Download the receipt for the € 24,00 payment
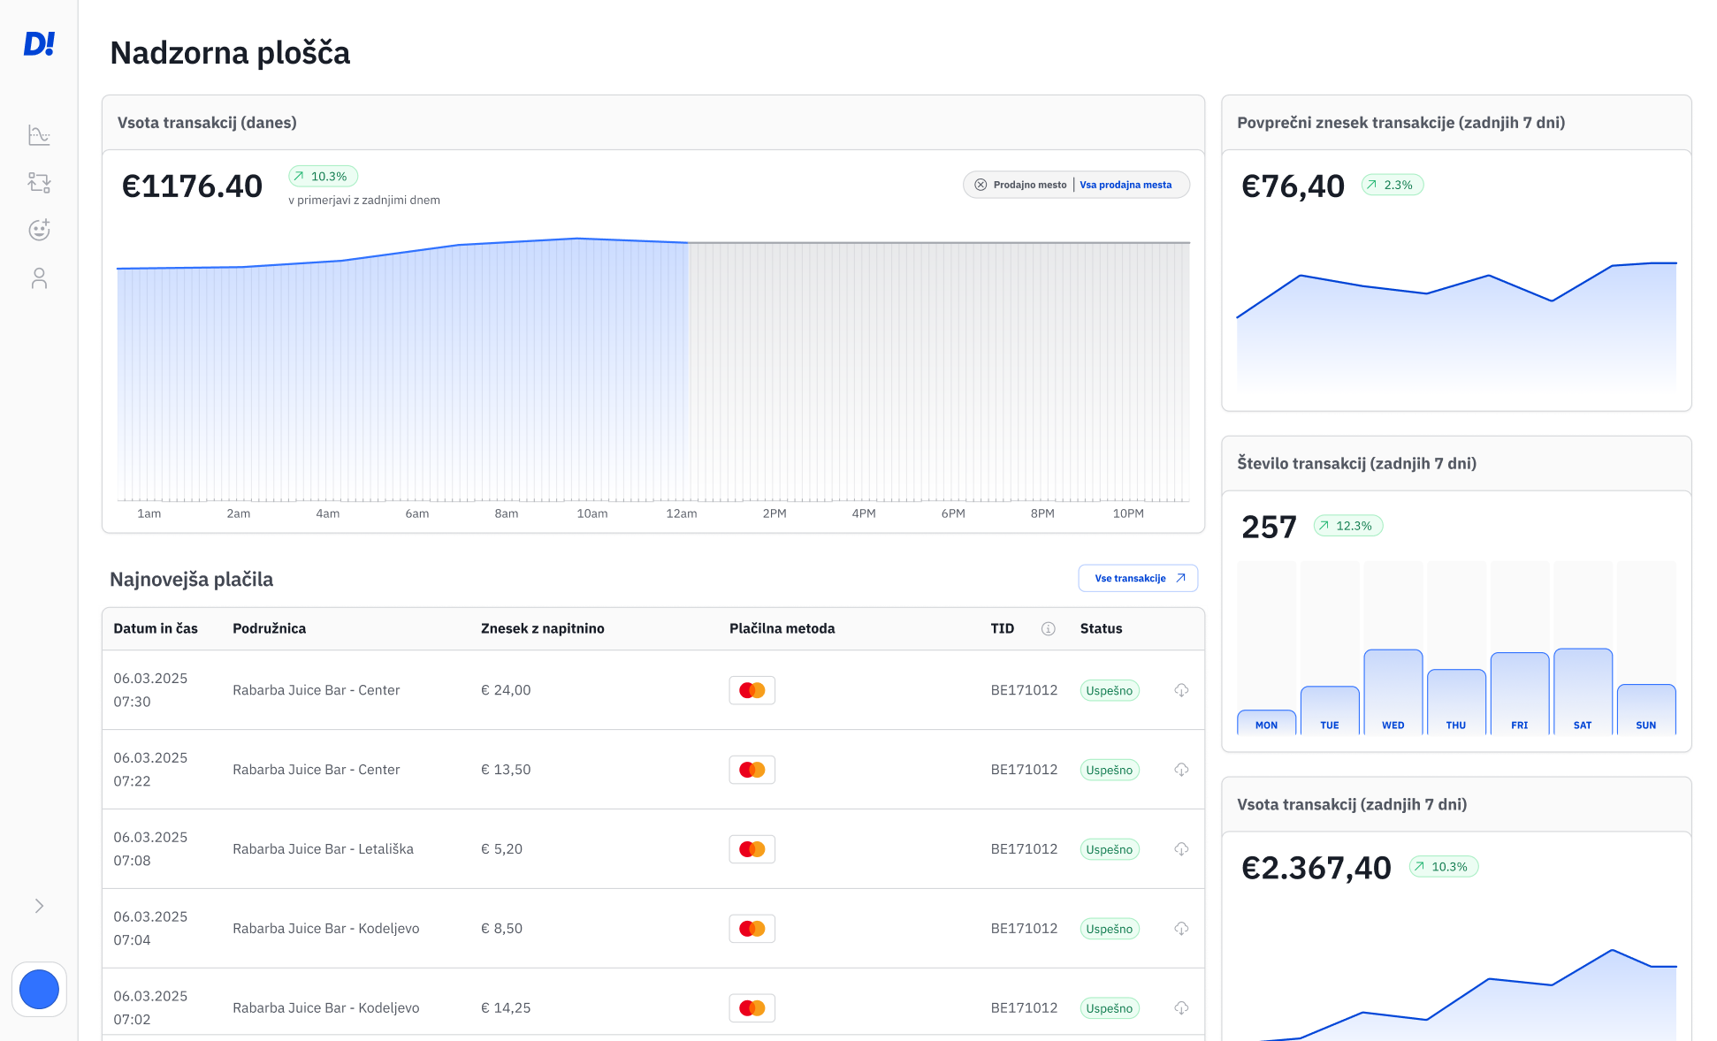The image size is (1717, 1041). point(1181,690)
